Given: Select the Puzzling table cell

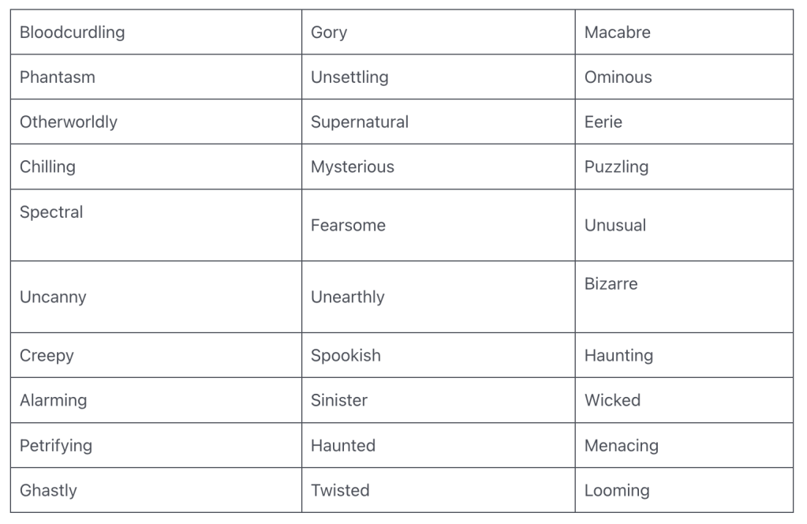Looking at the screenshot, I should (x=617, y=167).
